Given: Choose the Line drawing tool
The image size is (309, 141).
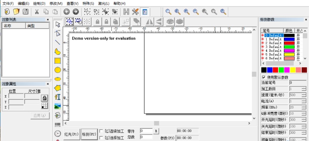Looking at the screenshot, I should [58, 42].
